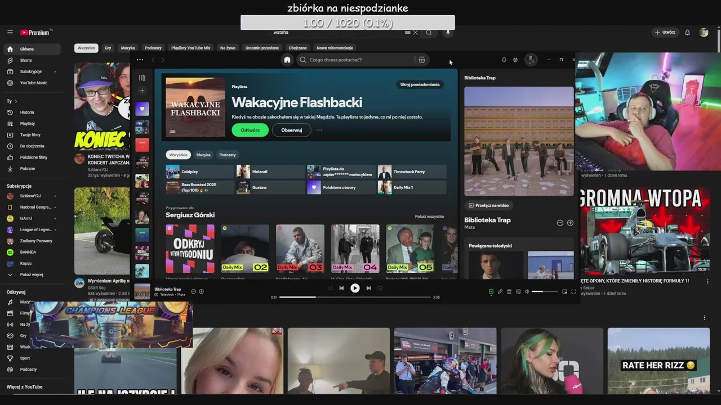Select Na żywo chip on YouTube
The image size is (721, 405).
[228, 48]
